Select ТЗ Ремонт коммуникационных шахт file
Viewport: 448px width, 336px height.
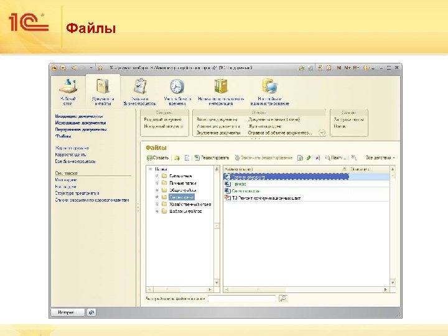coord(306,198)
